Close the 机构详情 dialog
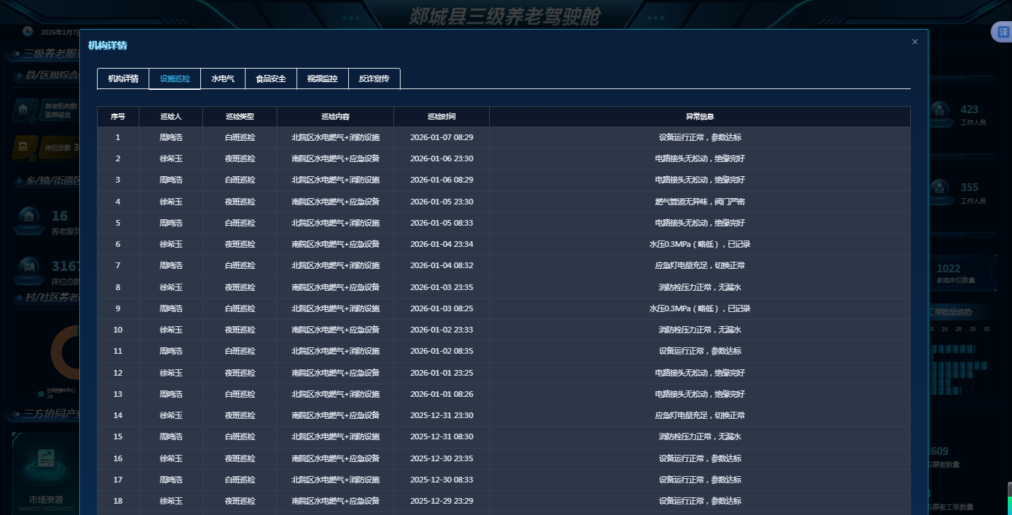Viewport: 1012px width, 515px height. click(914, 42)
